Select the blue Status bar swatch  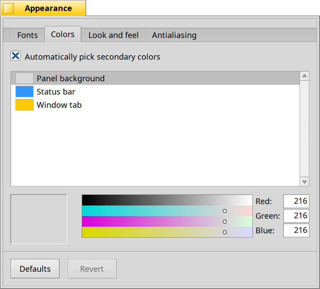click(24, 91)
